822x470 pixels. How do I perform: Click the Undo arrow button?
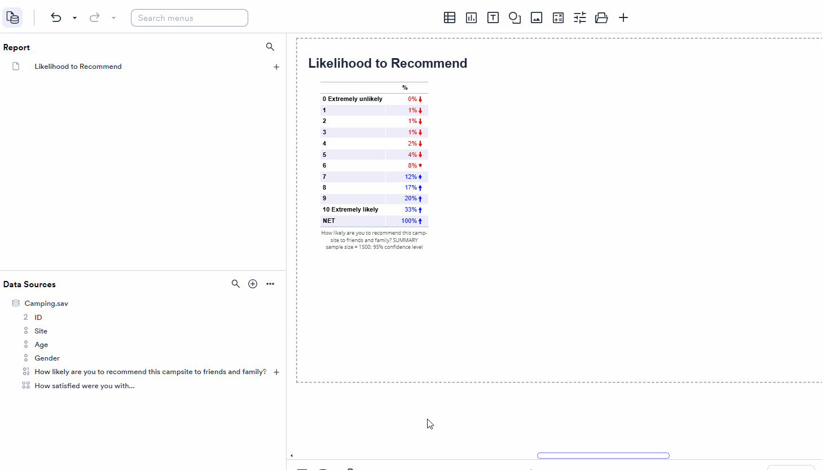pos(56,17)
